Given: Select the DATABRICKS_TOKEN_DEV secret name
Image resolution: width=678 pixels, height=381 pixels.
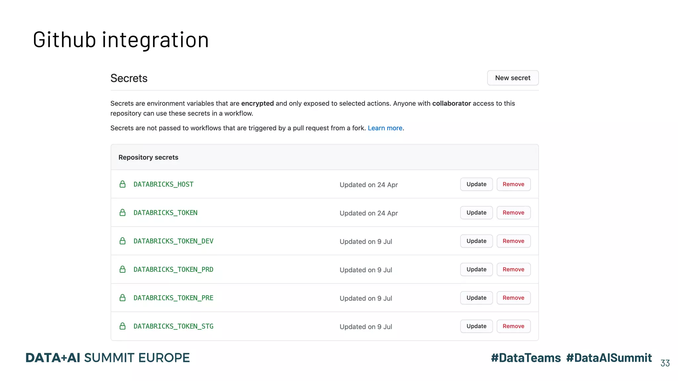Looking at the screenshot, I should coord(173,241).
